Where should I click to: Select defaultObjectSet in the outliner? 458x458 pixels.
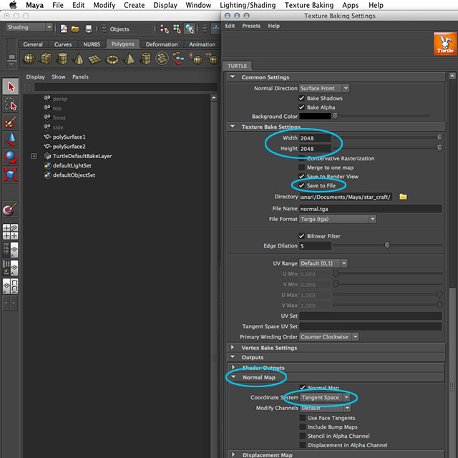point(74,175)
